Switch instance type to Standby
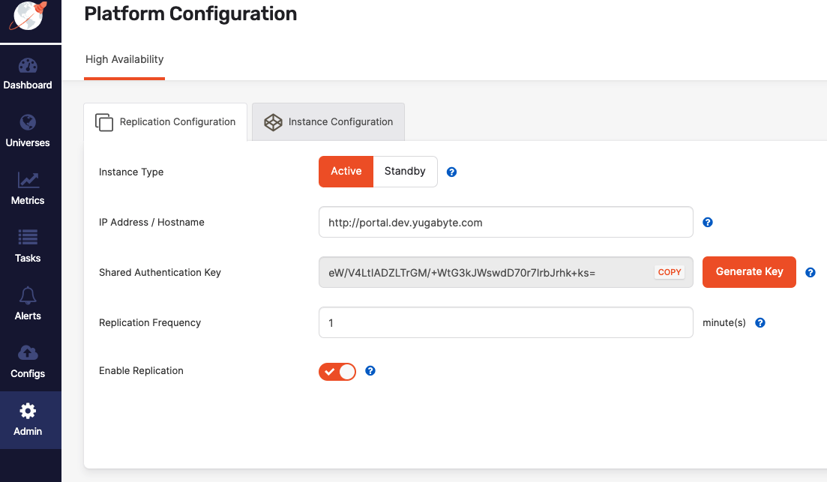Viewport: 827px width, 482px height. 405,171
